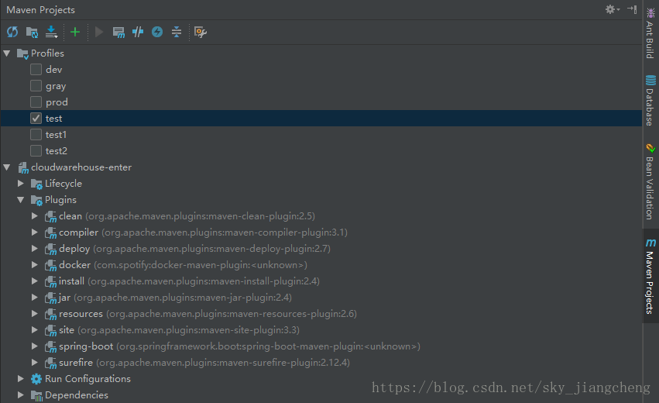Image resolution: width=659 pixels, height=403 pixels.
Task: Hide the Maven Projects tool window
Action: [632, 9]
